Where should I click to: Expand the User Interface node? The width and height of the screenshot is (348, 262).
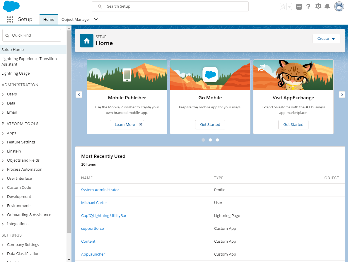3,179
